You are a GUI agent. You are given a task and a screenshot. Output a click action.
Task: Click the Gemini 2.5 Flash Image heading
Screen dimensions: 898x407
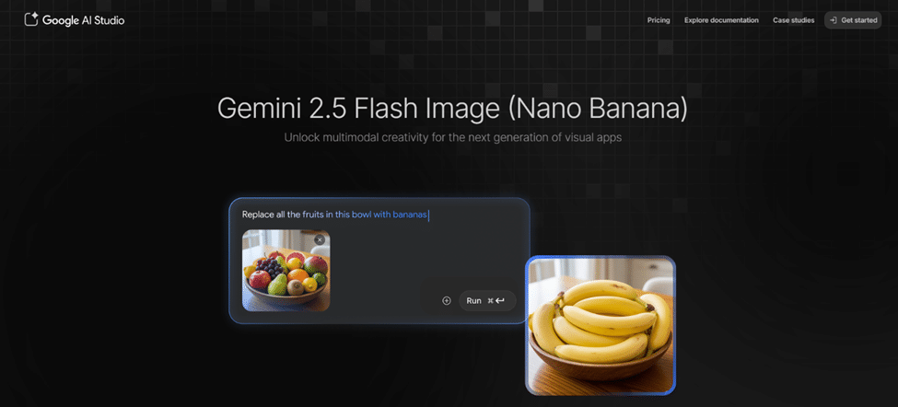(452, 109)
